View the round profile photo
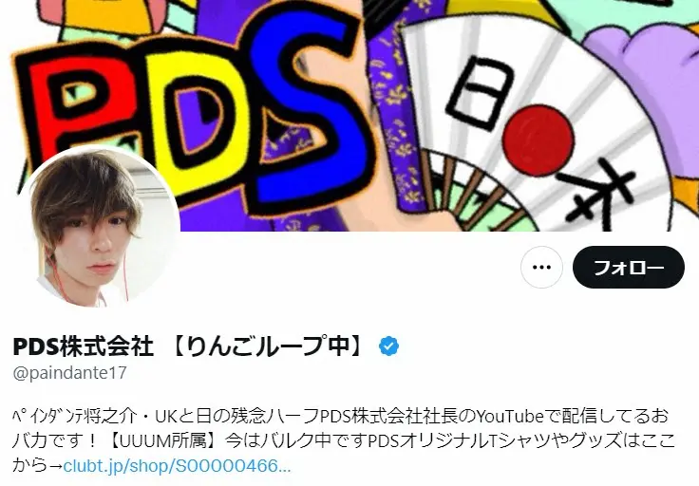Screen dimensions: 699x486 [x=99, y=227]
